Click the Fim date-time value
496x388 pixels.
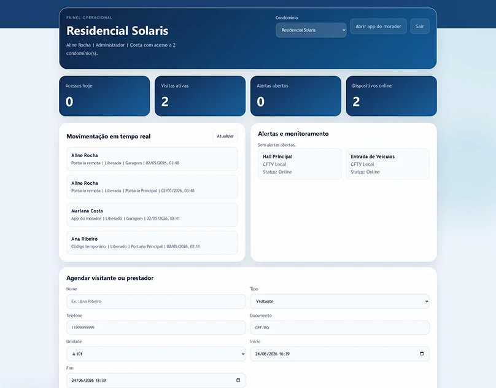[x=88, y=381]
